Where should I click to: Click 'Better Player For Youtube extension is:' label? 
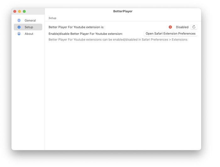coord(76,27)
